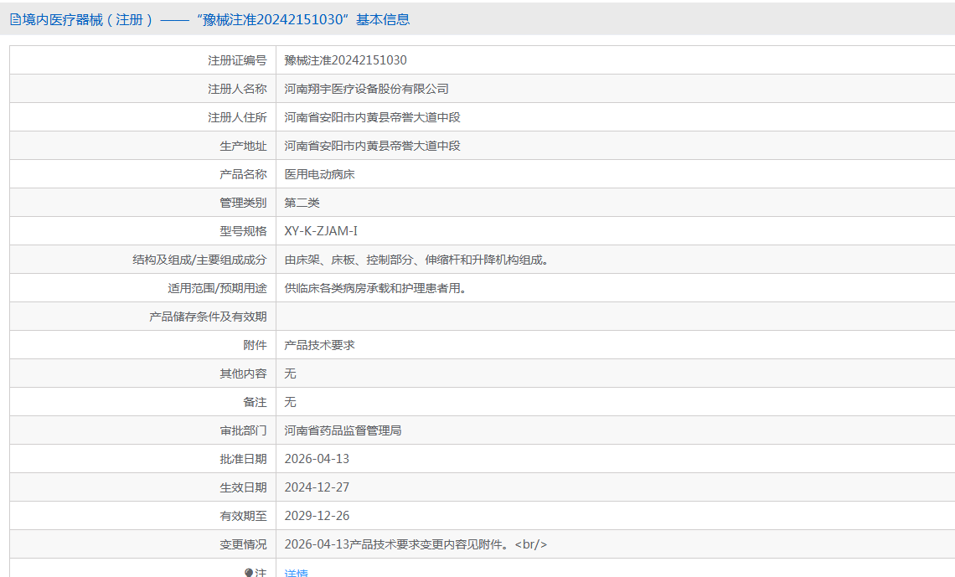The height and width of the screenshot is (577, 955).
Task: Click the 变更情况 label
Action: pos(243,544)
